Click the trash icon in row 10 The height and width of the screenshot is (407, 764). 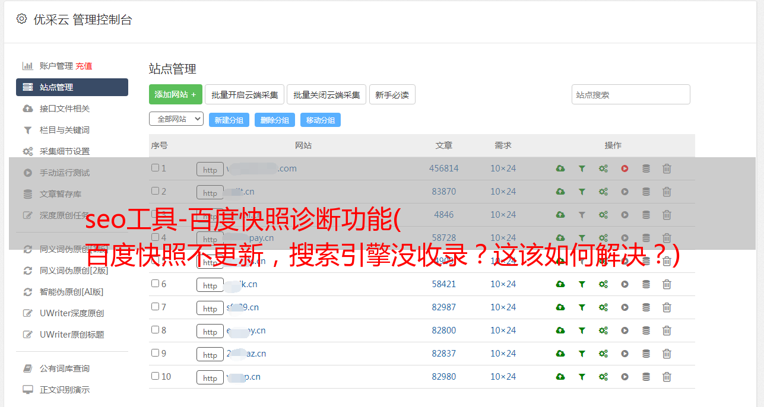[667, 377]
